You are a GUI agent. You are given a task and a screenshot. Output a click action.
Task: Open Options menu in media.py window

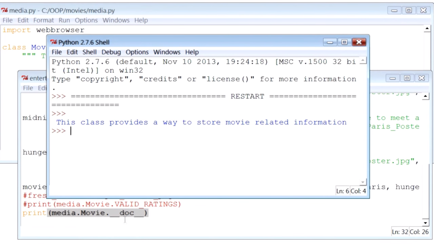tap(86, 20)
